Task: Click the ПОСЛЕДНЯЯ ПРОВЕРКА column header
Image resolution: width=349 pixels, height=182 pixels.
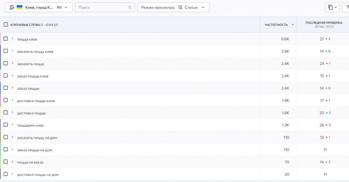Action: click(324, 22)
